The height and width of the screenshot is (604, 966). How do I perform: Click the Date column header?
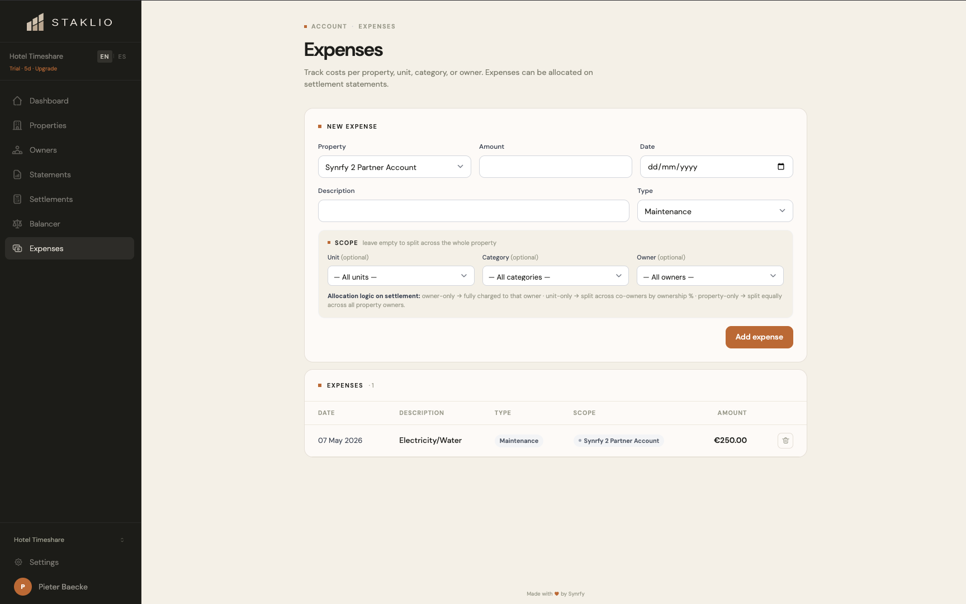326,413
